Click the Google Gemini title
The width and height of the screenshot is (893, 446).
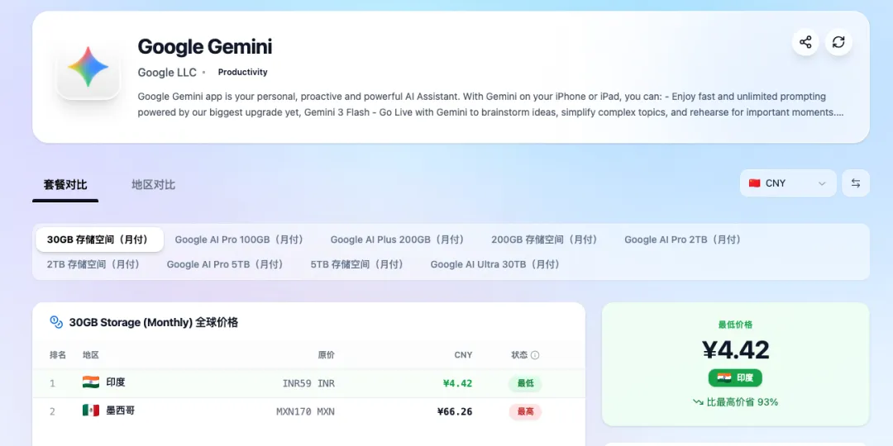click(205, 46)
